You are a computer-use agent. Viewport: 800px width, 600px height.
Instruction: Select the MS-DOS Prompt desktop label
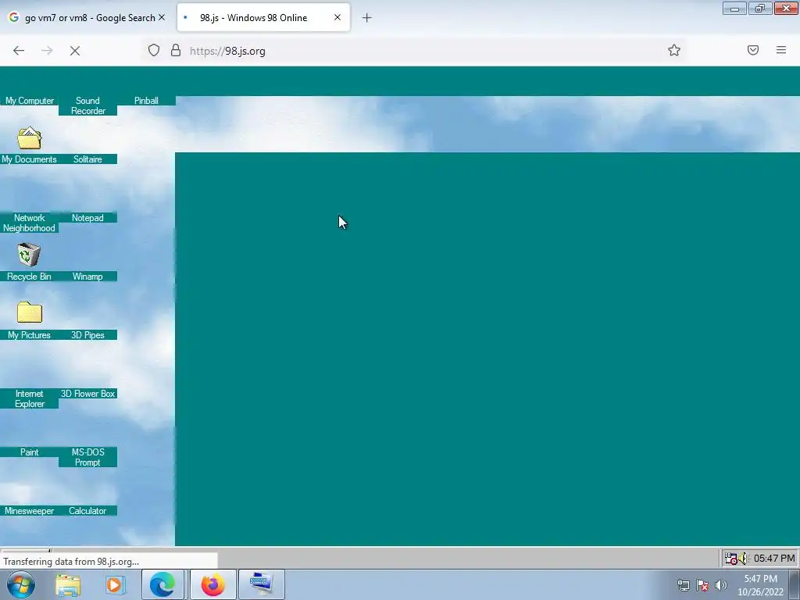tap(87, 457)
